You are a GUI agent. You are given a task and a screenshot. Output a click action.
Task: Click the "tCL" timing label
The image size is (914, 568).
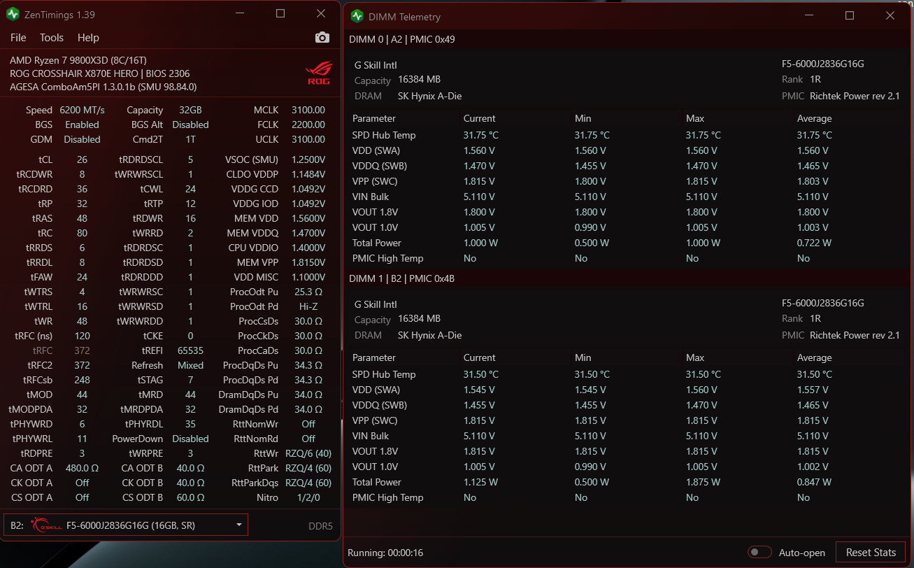point(45,159)
